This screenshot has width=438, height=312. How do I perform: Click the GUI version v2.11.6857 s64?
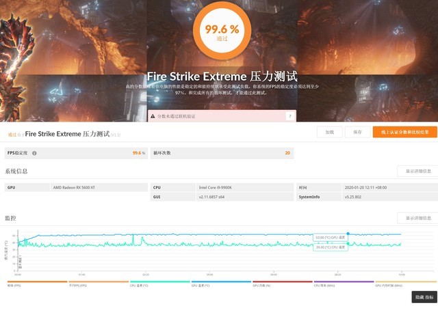click(x=211, y=197)
